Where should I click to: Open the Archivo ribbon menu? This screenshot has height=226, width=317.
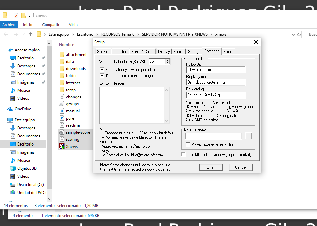9,25
